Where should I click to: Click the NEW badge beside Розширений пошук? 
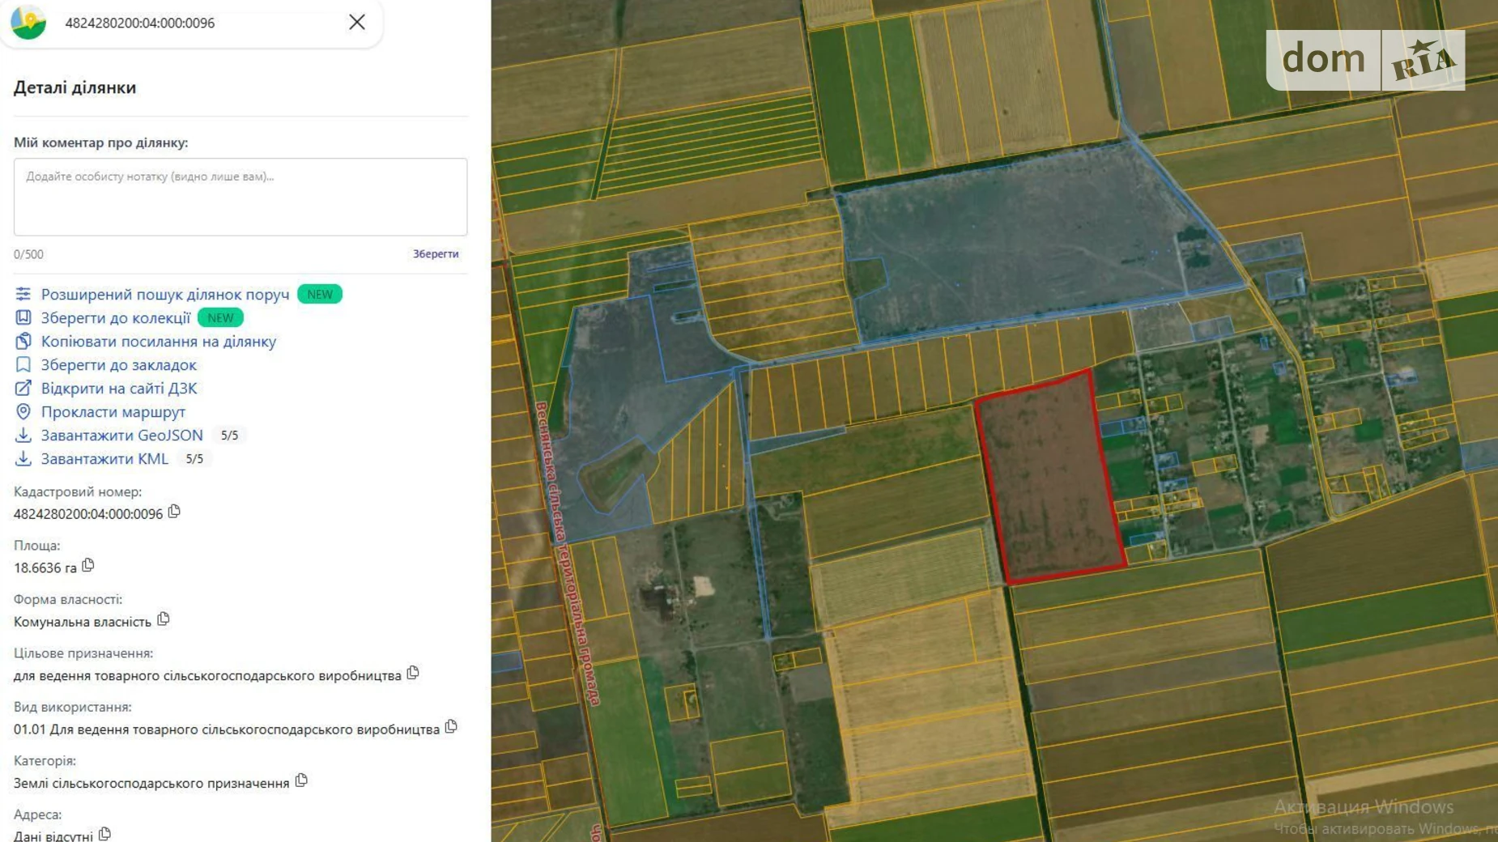[320, 294]
